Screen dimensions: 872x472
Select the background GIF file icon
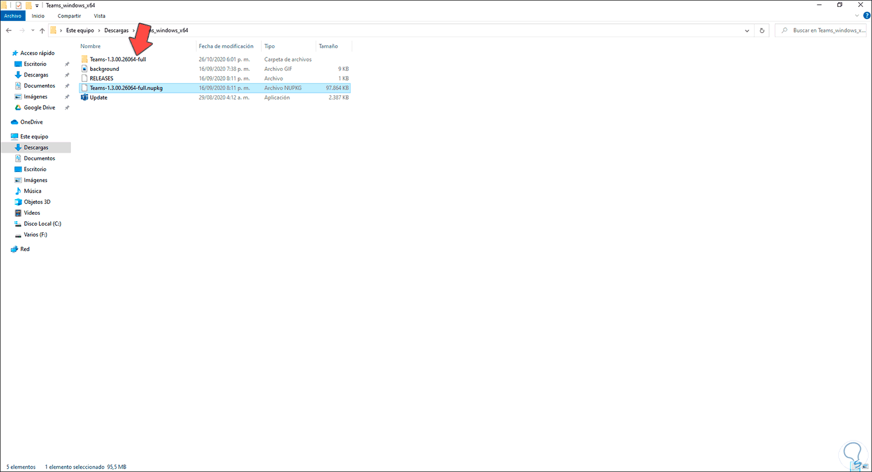tap(84, 69)
